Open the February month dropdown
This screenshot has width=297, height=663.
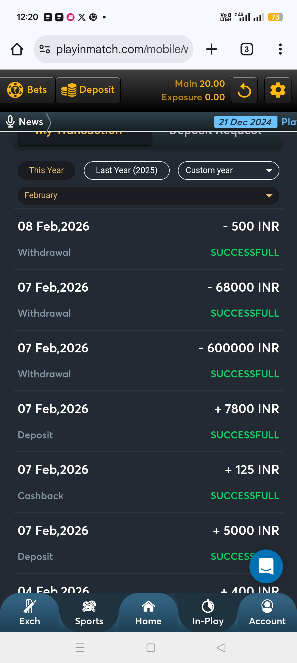(148, 195)
